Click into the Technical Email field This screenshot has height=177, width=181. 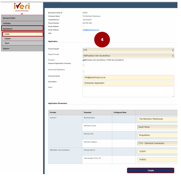(x=128, y=77)
